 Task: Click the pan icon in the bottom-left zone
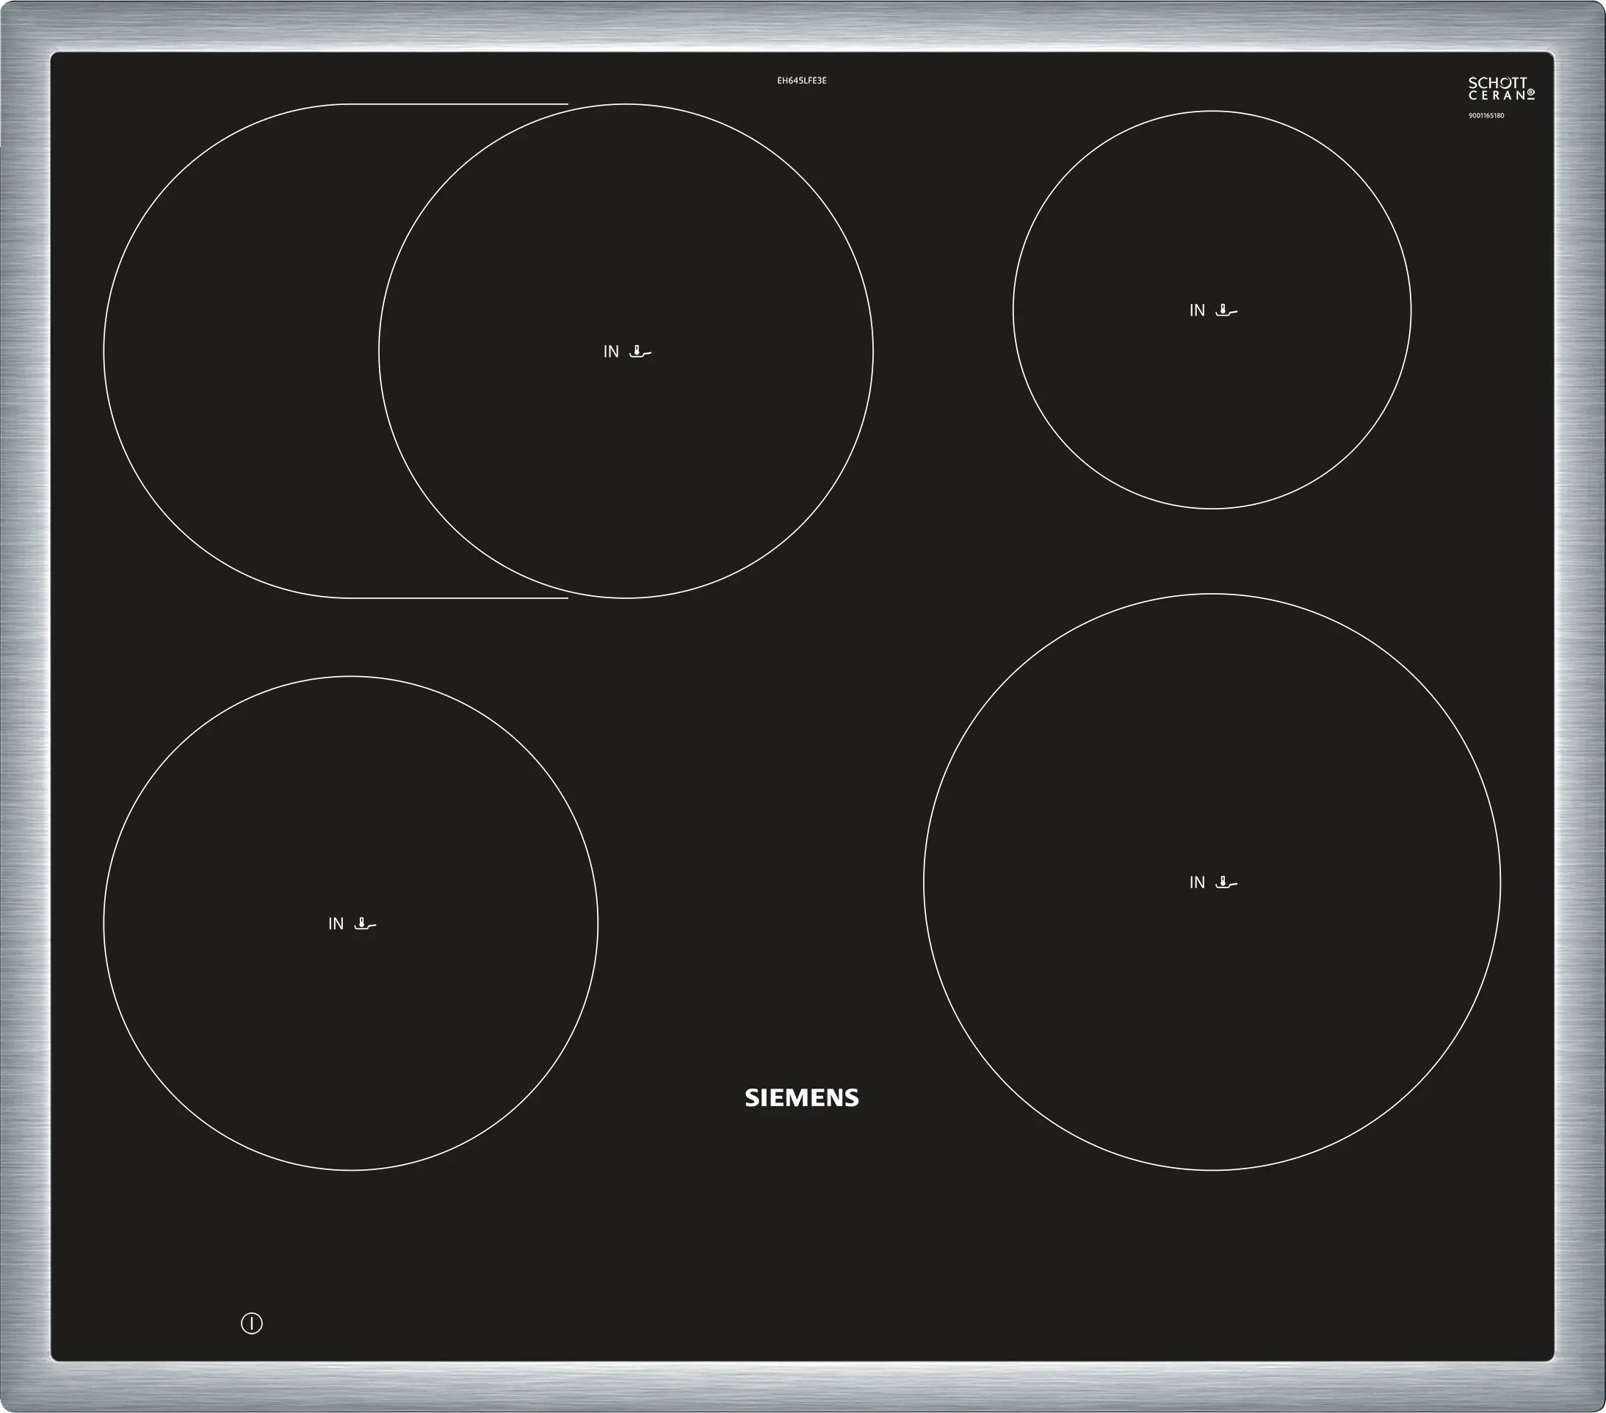tap(366, 923)
